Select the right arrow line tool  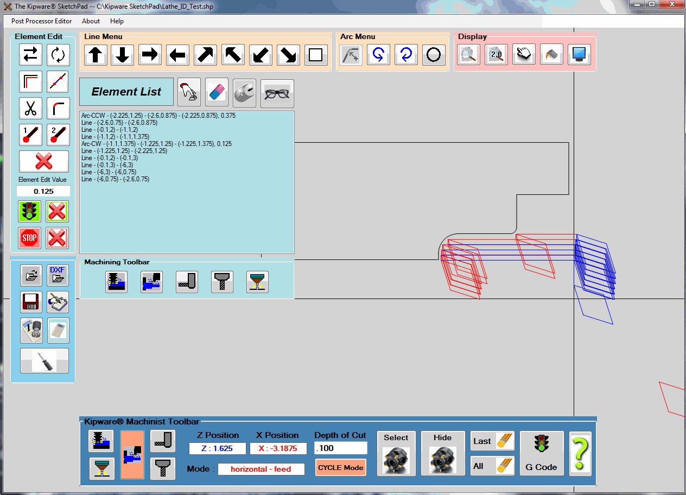(150, 55)
